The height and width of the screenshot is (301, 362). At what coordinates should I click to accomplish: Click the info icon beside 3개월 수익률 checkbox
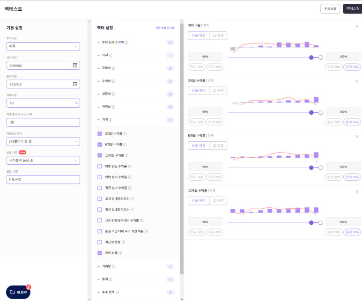tap(125, 134)
